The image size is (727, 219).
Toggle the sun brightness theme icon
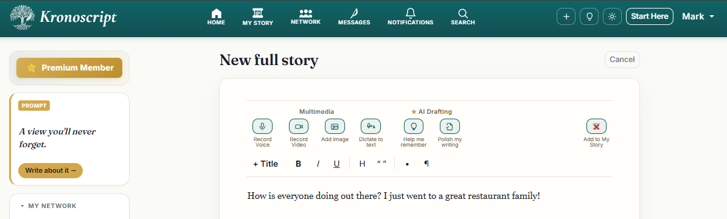point(613,16)
